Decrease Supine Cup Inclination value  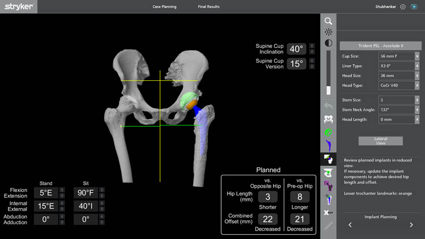[312, 52]
